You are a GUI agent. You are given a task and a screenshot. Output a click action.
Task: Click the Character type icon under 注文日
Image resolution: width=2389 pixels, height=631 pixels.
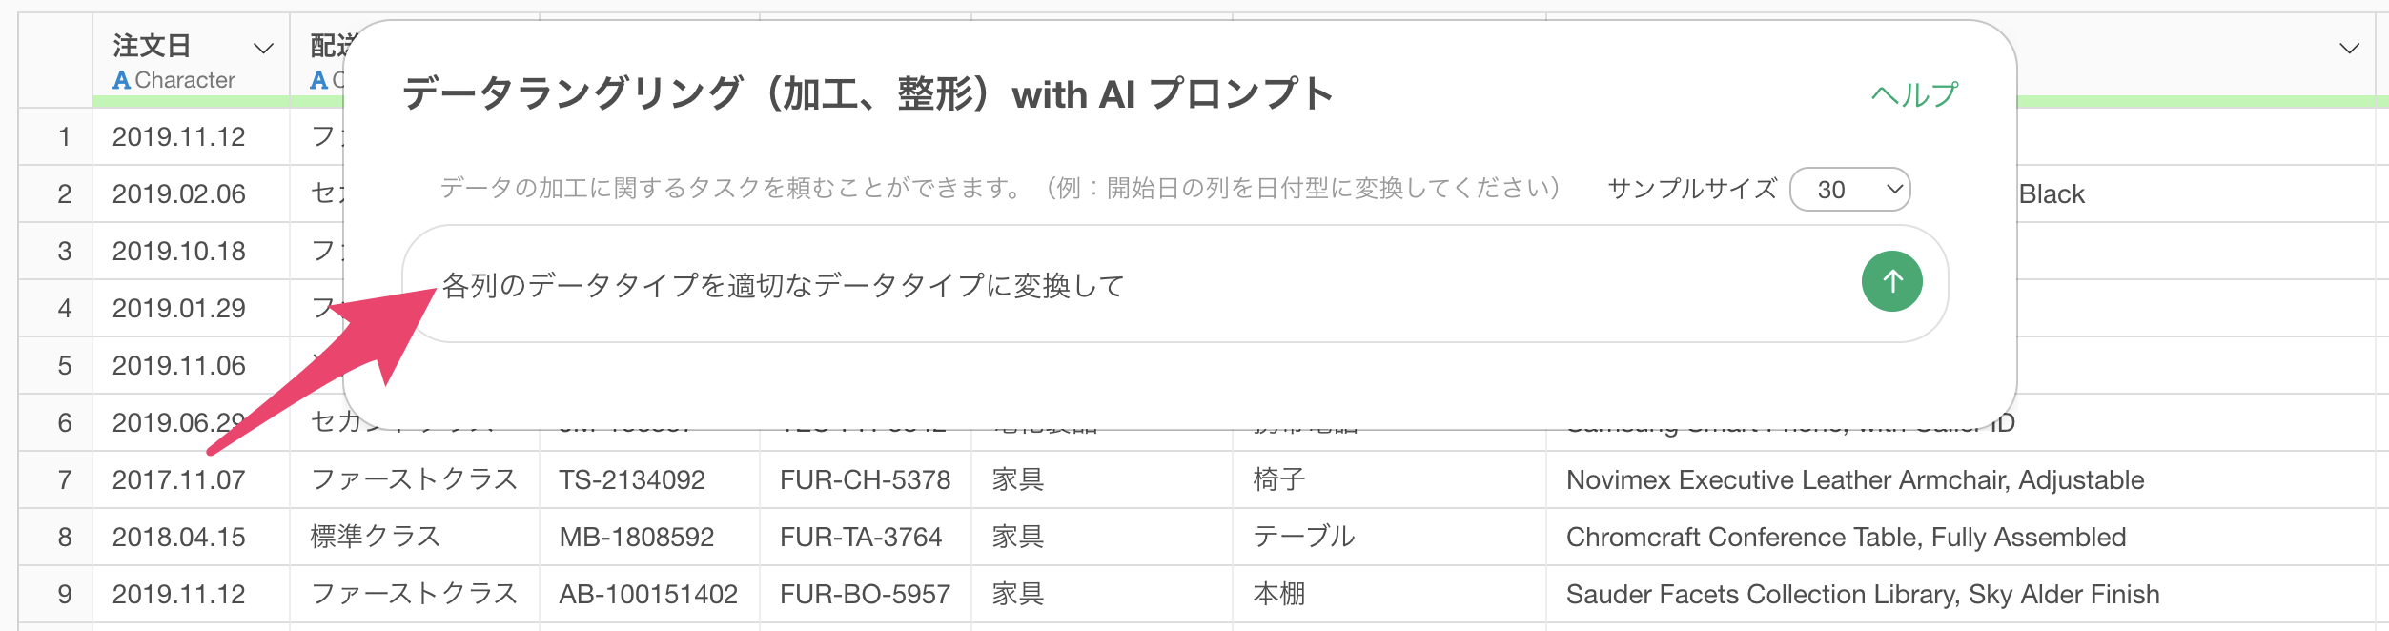coord(122,80)
